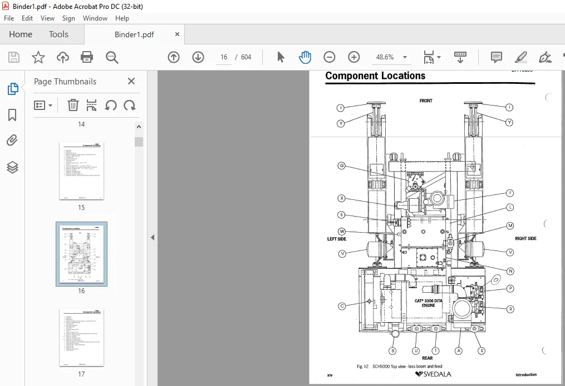Open the Bookmarks panel icon
Image resolution: width=565 pixels, height=386 pixels.
[12, 115]
